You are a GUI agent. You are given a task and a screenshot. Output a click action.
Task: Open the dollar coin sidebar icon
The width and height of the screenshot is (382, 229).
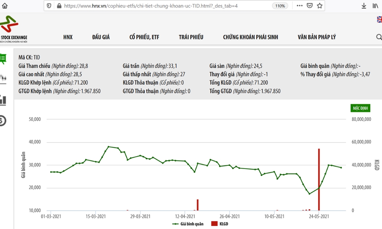pos(3,120)
